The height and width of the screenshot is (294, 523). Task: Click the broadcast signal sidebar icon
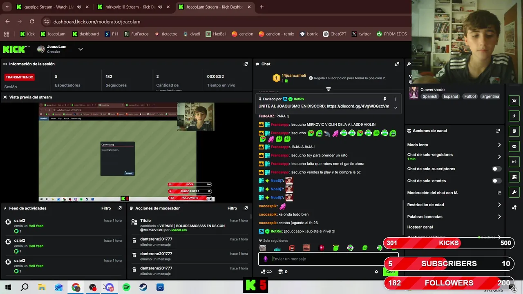514,162
